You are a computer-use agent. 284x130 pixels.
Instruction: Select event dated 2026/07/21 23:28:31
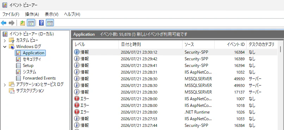click(175, 72)
